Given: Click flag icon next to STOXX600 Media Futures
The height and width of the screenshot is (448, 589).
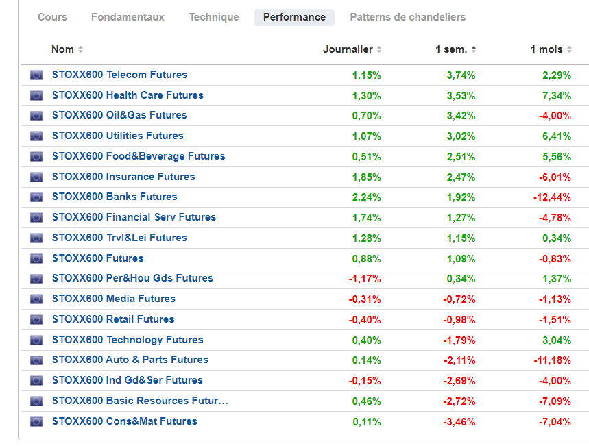Looking at the screenshot, I should 36,299.
